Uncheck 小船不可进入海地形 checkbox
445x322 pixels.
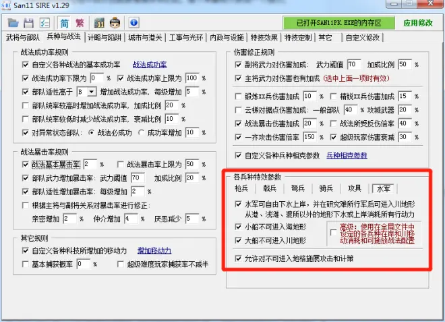(238, 228)
